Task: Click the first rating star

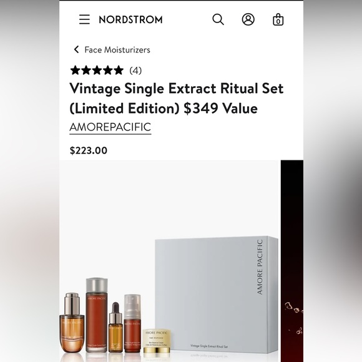Action: [76, 70]
